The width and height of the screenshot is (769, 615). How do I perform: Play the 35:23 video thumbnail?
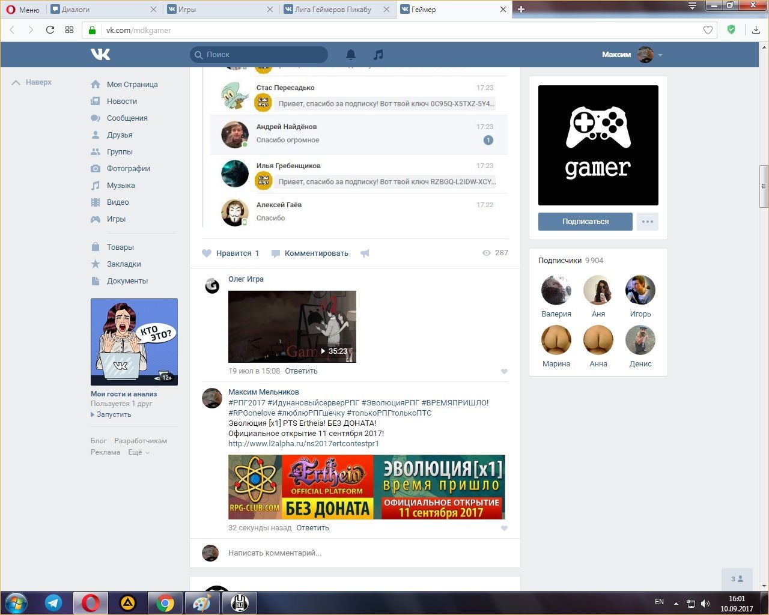[292, 327]
